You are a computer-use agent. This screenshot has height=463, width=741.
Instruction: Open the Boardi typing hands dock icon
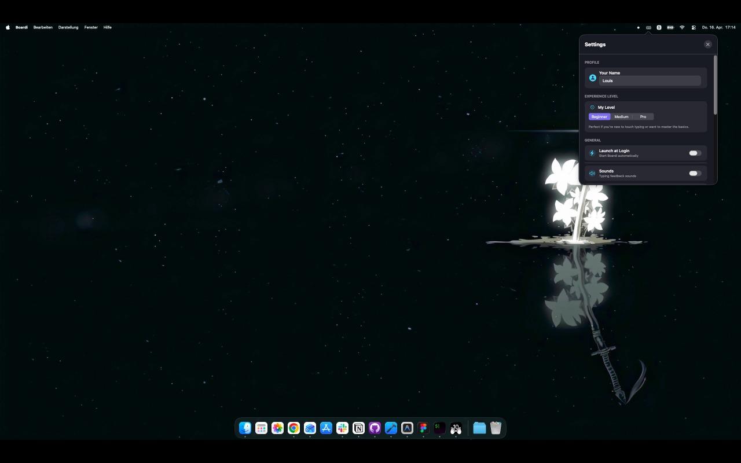coord(456,428)
